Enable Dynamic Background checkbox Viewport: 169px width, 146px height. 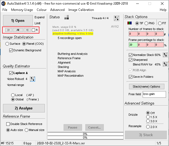click(11, 50)
